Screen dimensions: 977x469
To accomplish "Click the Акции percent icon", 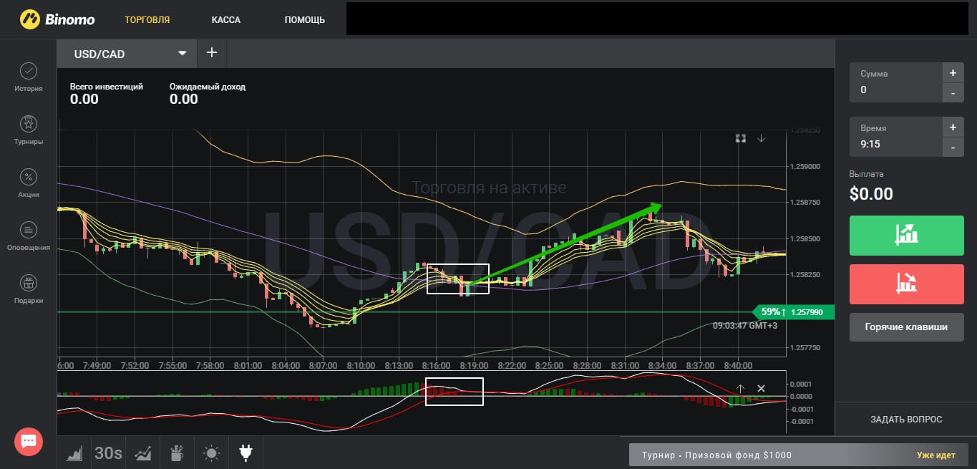I will [28, 183].
